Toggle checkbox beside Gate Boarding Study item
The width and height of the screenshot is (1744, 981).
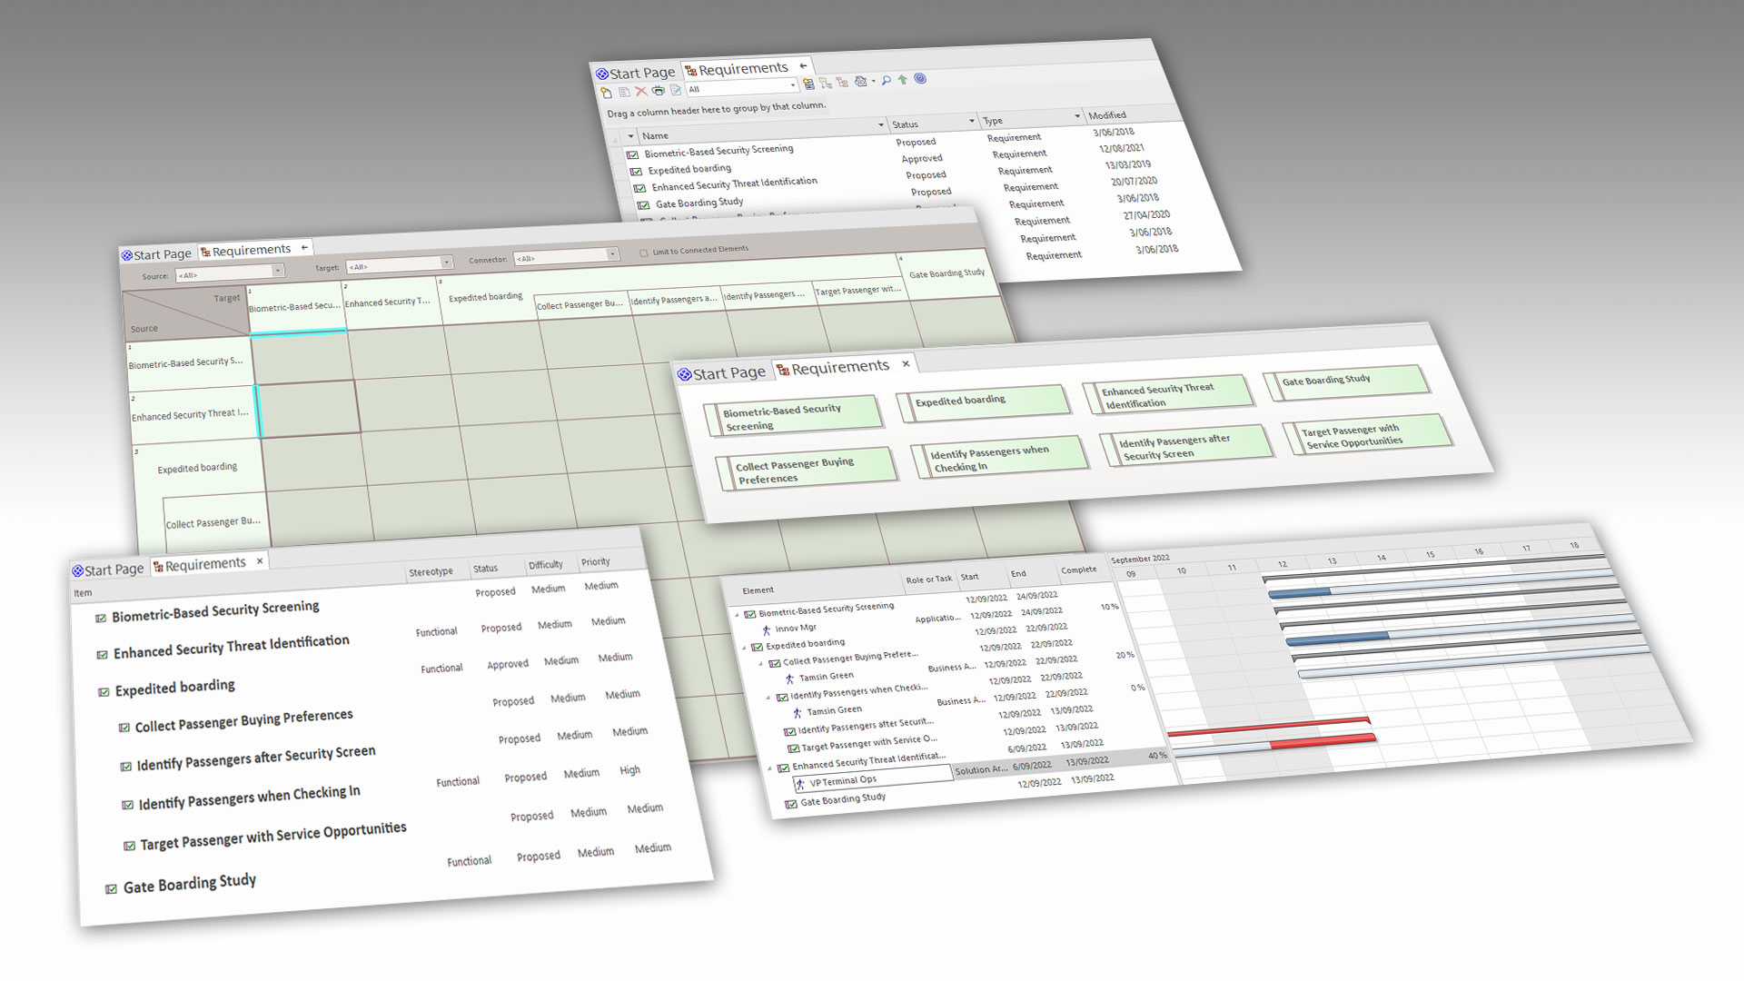click(111, 889)
